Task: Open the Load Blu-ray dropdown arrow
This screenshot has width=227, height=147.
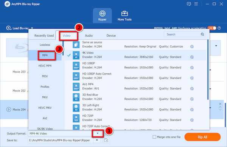Action: 32,28
